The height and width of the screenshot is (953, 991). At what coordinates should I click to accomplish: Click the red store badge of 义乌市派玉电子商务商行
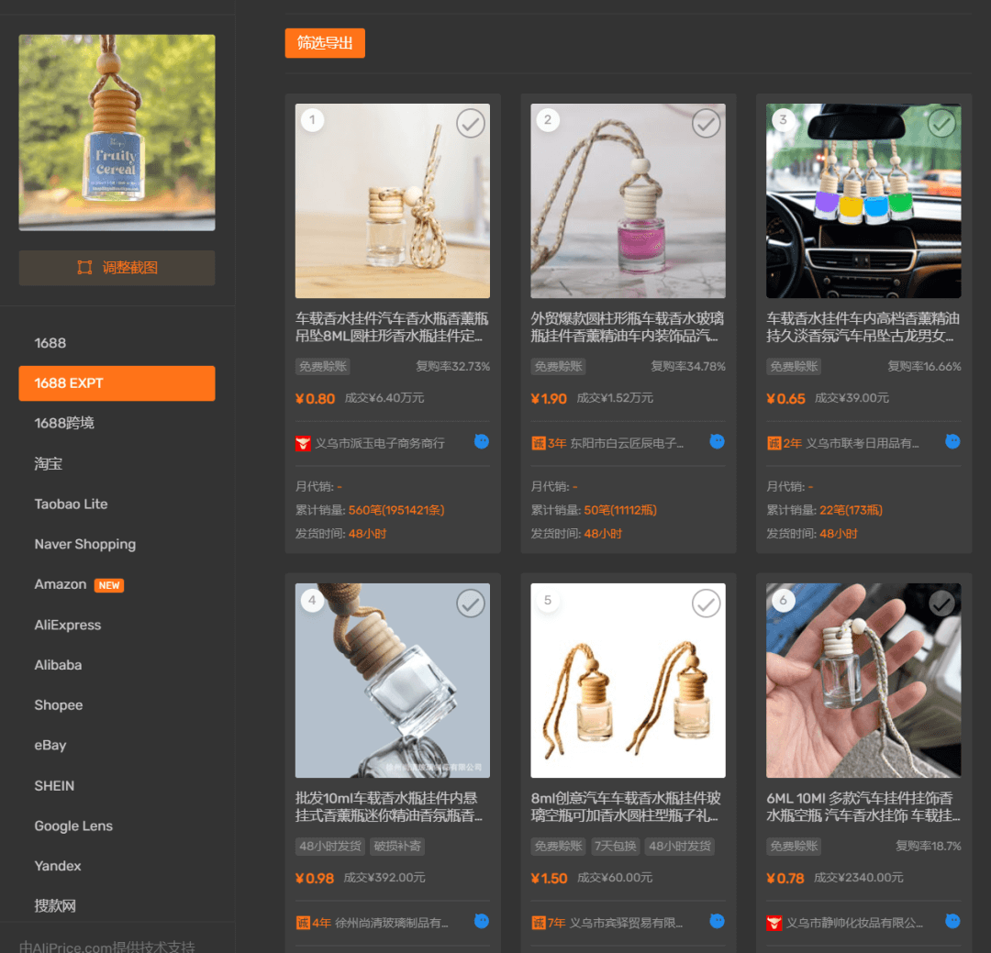tap(304, 443)
